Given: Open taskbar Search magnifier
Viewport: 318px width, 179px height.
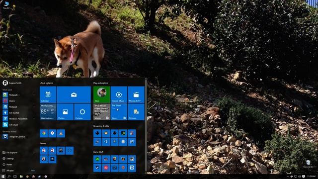Looking at the screenshot, I should click(9, 177).
